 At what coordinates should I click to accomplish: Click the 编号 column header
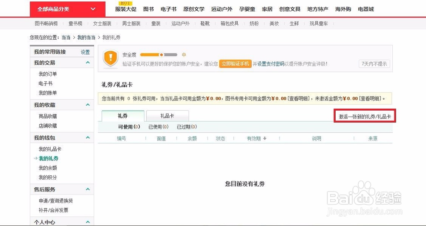click(x=121, y=138)
